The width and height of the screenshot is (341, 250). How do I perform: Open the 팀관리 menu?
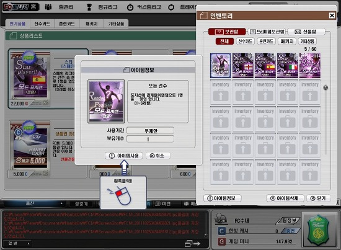tap(60, 7)
